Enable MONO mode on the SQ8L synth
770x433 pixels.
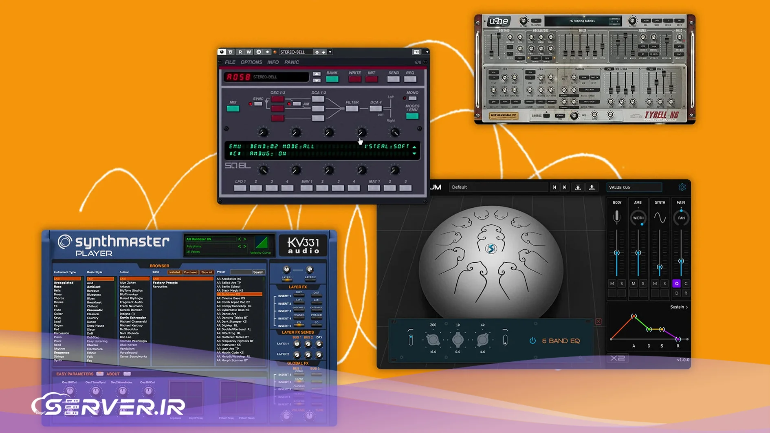click(x=412, y=98)
